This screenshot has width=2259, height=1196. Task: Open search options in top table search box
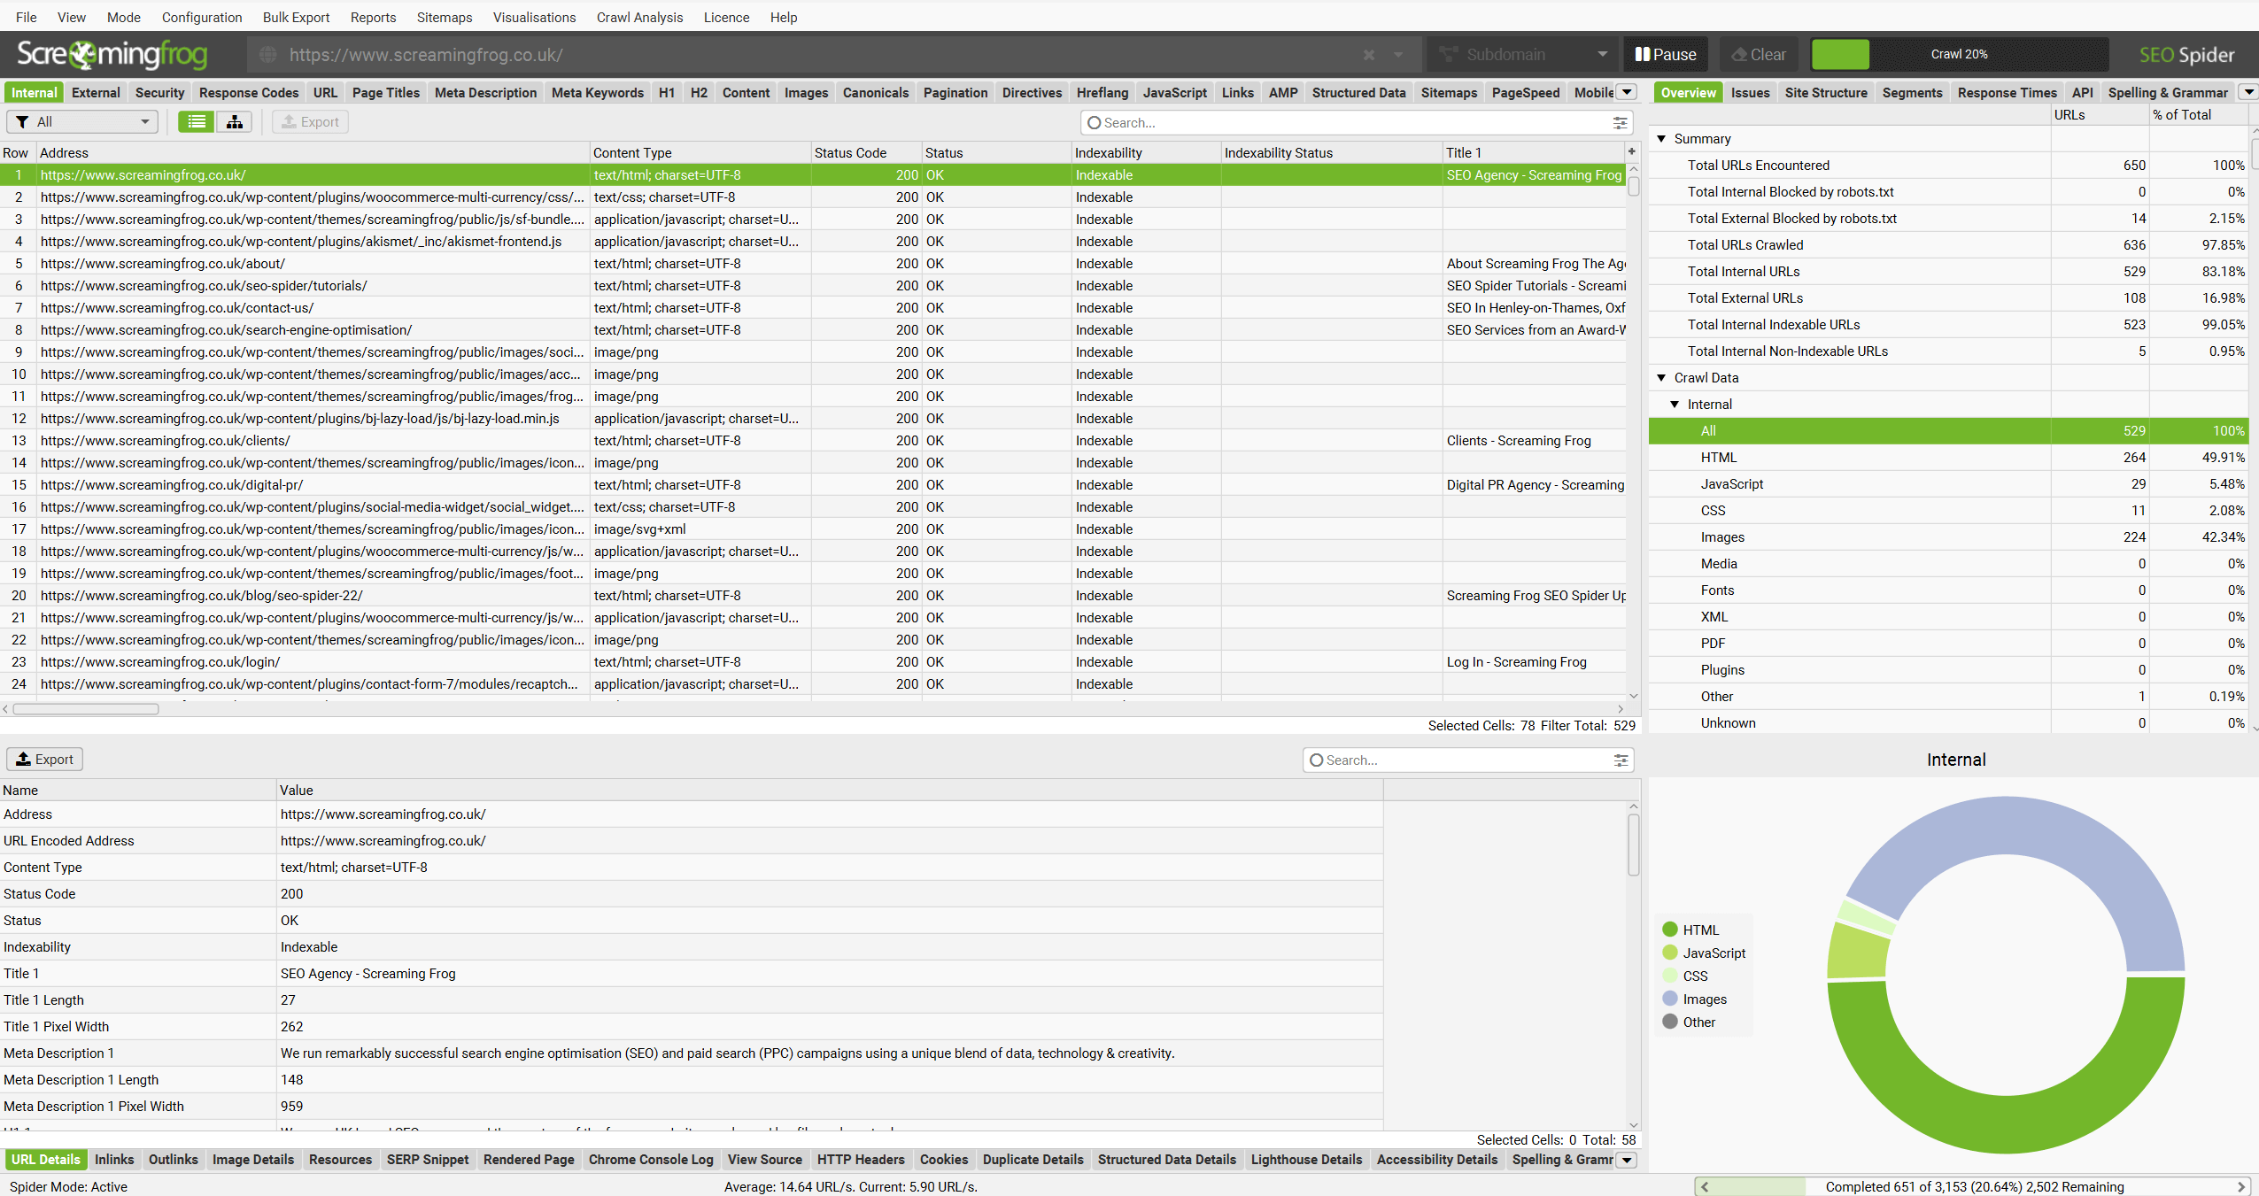pyautogui.click(x=1620, y=123)
